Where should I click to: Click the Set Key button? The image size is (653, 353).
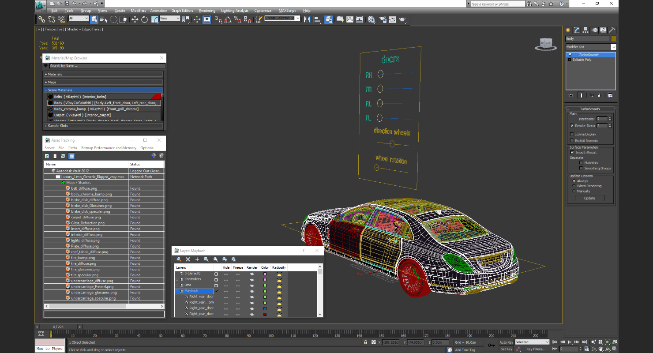point(506,349)
